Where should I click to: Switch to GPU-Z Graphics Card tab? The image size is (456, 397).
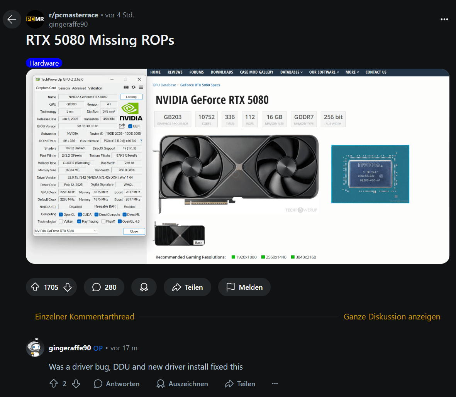tap(46, 88)
